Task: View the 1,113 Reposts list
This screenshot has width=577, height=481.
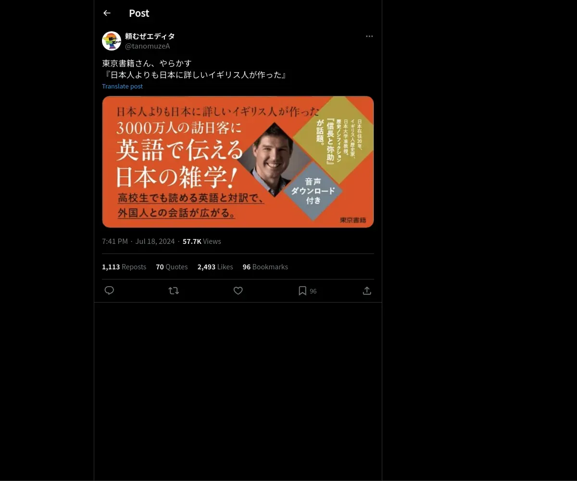Action: pos(124,266)
